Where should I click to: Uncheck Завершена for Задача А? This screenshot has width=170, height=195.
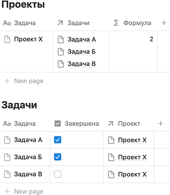pyautogui.click(x=58, y=140)
